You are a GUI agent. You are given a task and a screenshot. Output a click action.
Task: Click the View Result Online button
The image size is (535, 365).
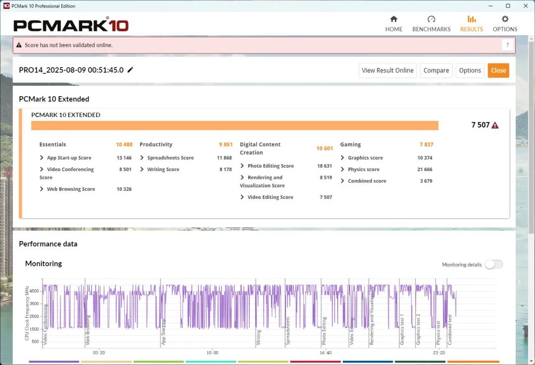[x=387, y=70]
